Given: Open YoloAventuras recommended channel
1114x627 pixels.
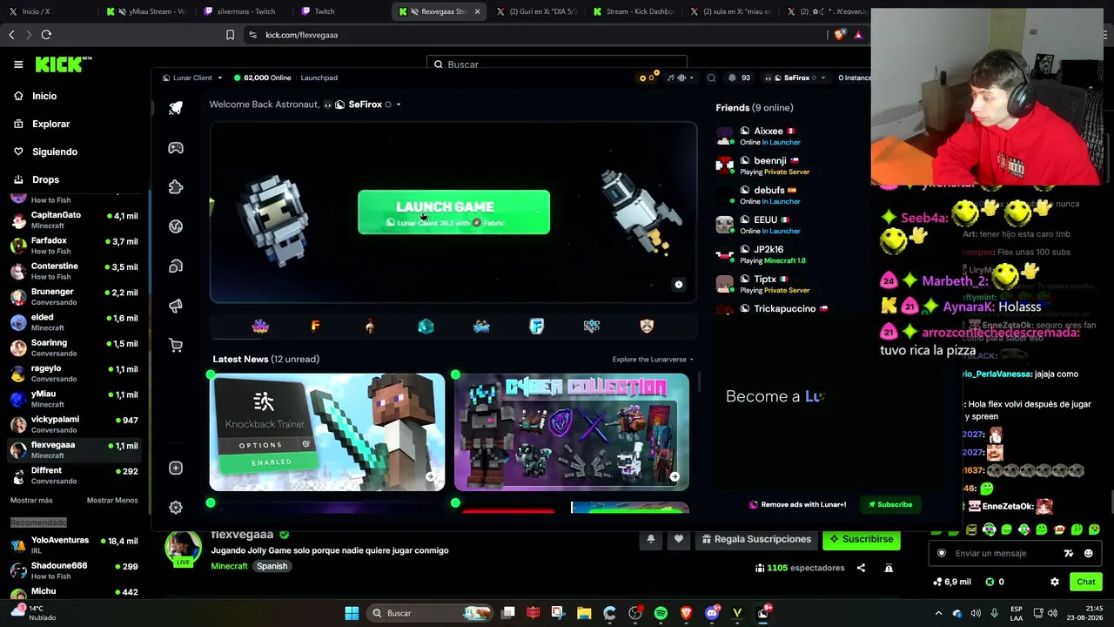Looking at the screenshot, I should (74, 544).
